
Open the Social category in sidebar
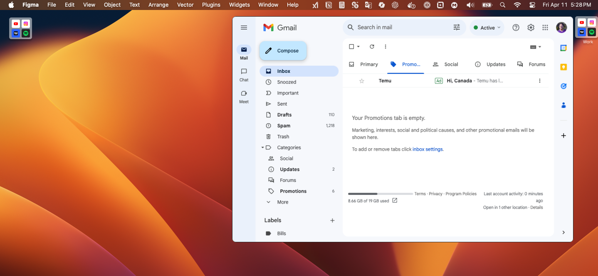click(299, 159)
